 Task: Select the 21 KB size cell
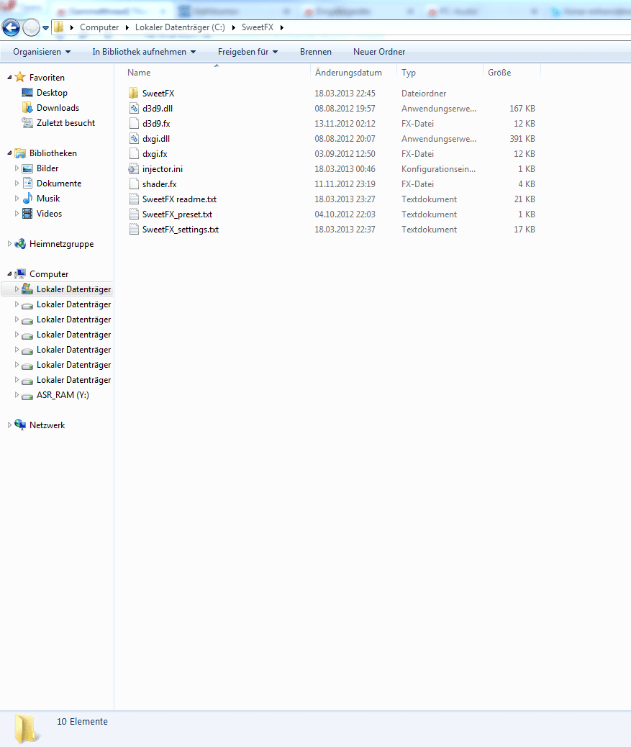click(525, 199)
